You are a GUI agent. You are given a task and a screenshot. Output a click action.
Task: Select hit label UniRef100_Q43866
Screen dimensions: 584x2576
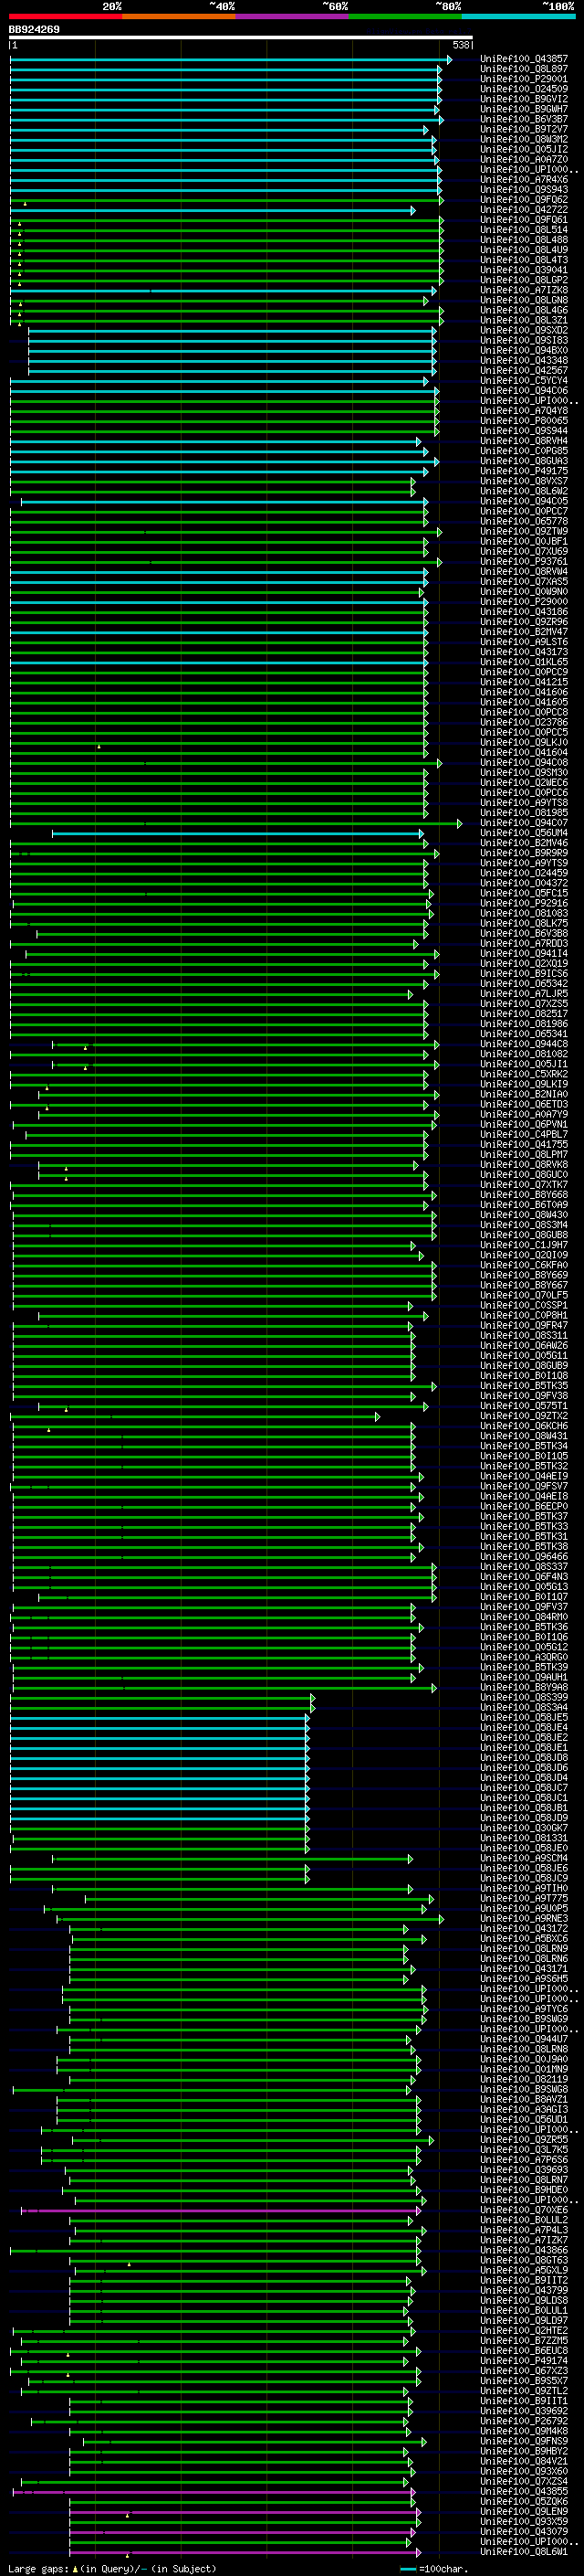click(523, 2250)
